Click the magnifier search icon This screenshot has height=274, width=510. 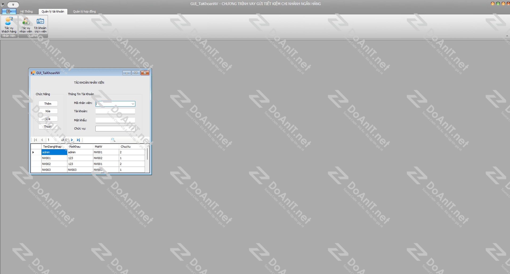point(113,140)
